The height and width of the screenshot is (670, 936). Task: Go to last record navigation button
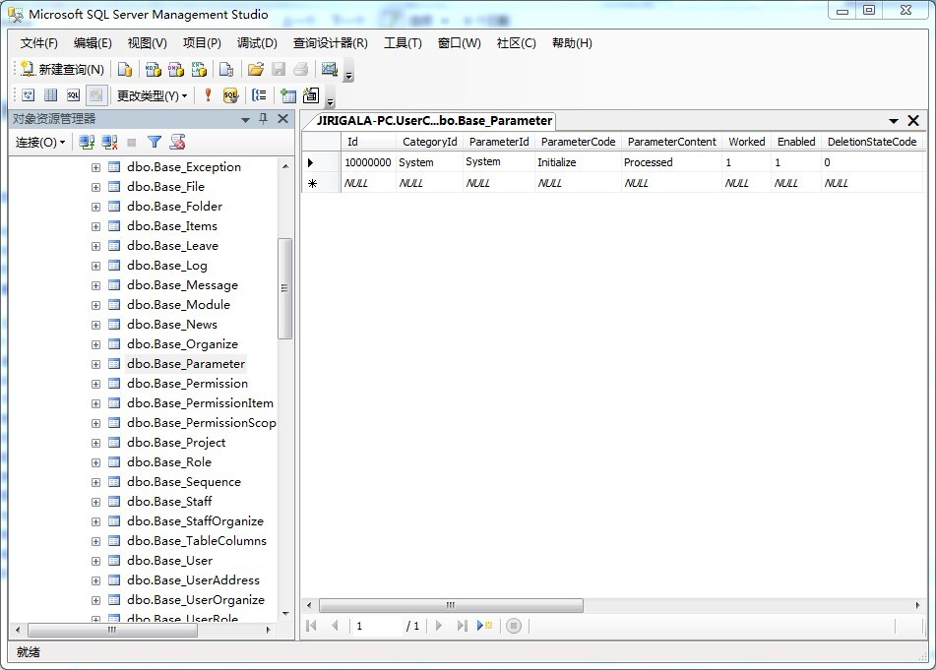click(x=462, y=626)
